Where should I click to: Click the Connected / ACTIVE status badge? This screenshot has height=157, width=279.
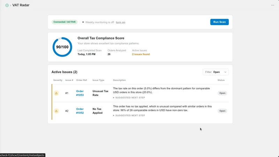tap(65, 22)
